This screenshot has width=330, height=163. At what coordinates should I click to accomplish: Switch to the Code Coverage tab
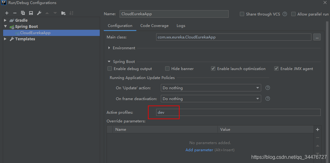point(155,26)
